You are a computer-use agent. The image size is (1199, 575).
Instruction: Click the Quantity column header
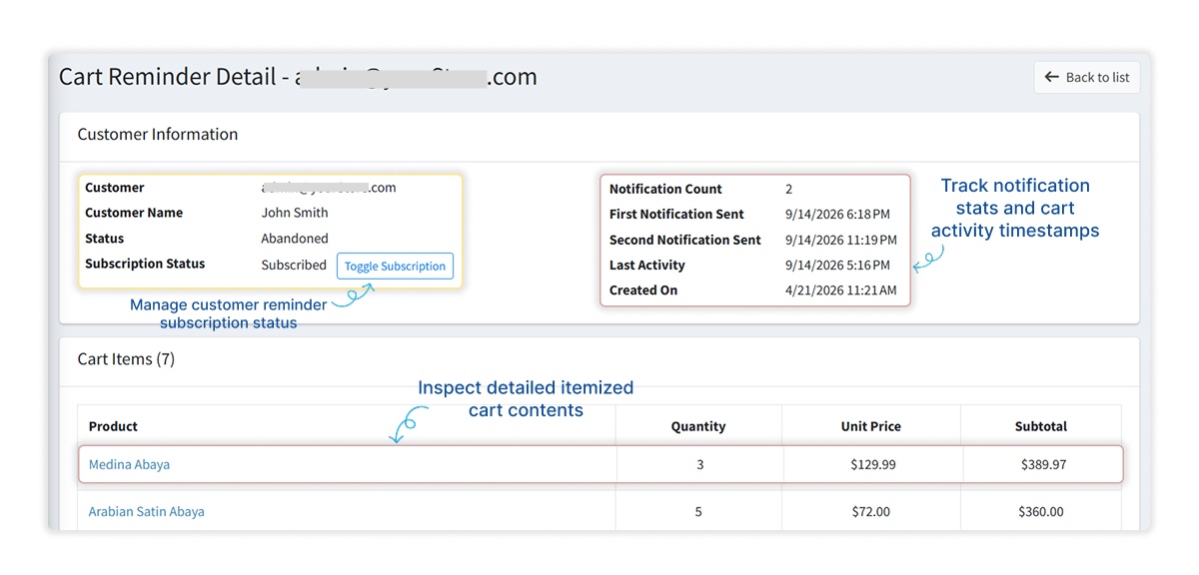coord(698,426)
